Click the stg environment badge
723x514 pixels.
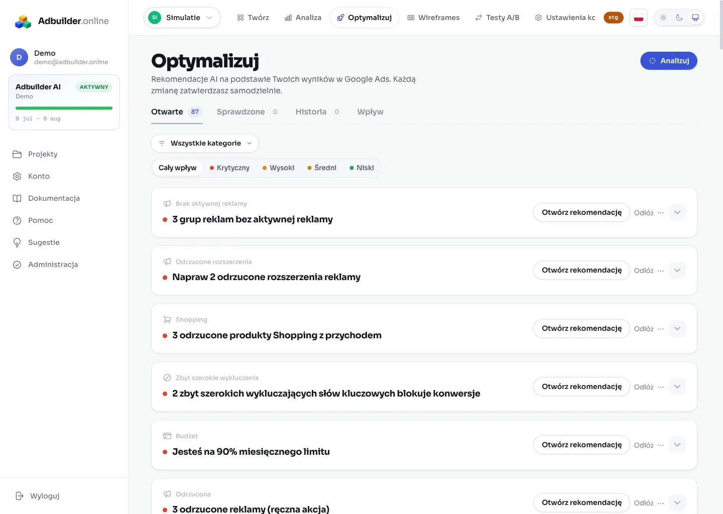[x=614, y=18]
